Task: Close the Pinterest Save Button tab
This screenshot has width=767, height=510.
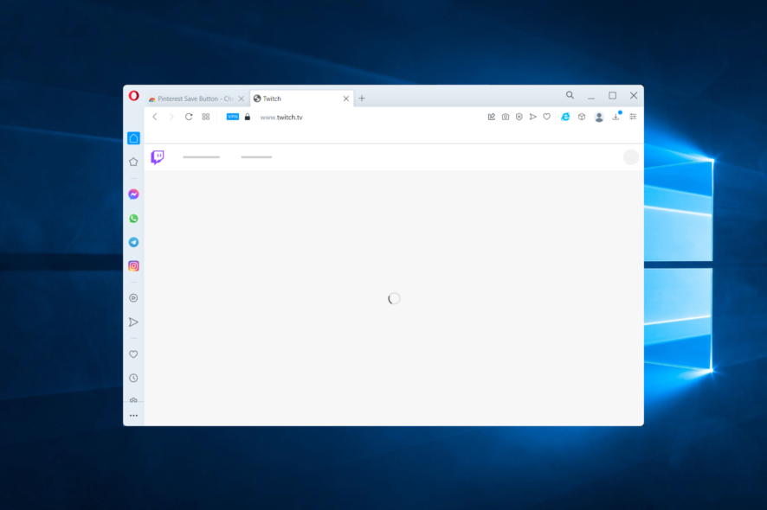Action: (242, 99)
